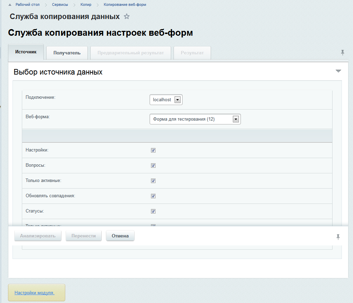Open the Настройки модуля link

[x=34, y=293]
